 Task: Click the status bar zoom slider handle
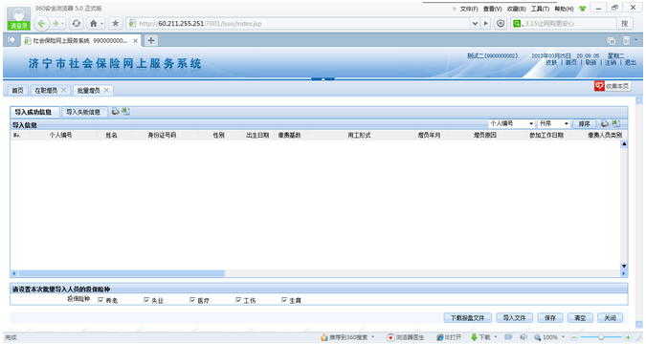point(601,337)
